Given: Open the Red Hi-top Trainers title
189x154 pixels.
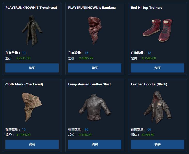Looking at the screenshot, I should (146, 7).
